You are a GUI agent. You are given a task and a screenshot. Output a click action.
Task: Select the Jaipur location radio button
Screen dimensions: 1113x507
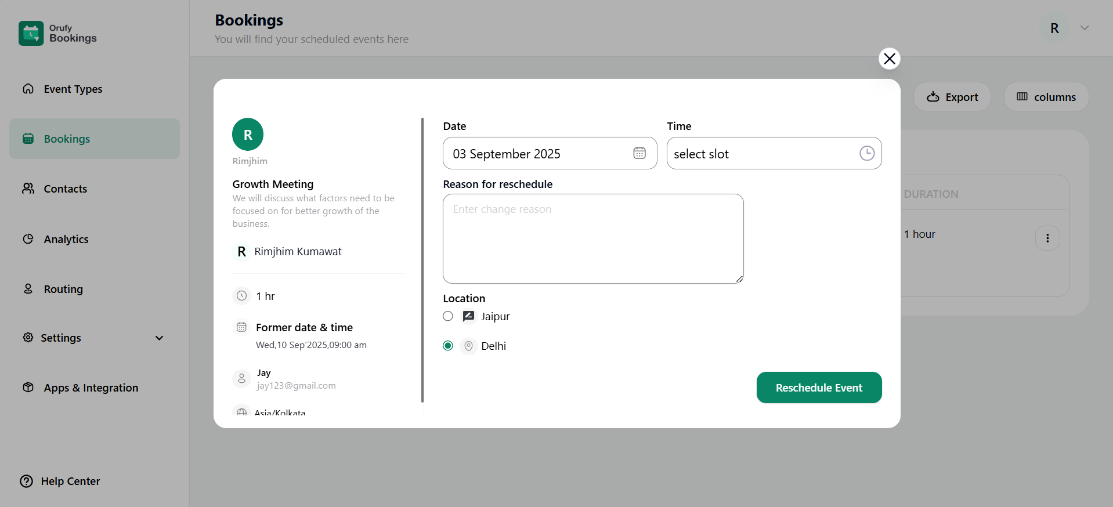pyautogui.click(x=448, y=316)
